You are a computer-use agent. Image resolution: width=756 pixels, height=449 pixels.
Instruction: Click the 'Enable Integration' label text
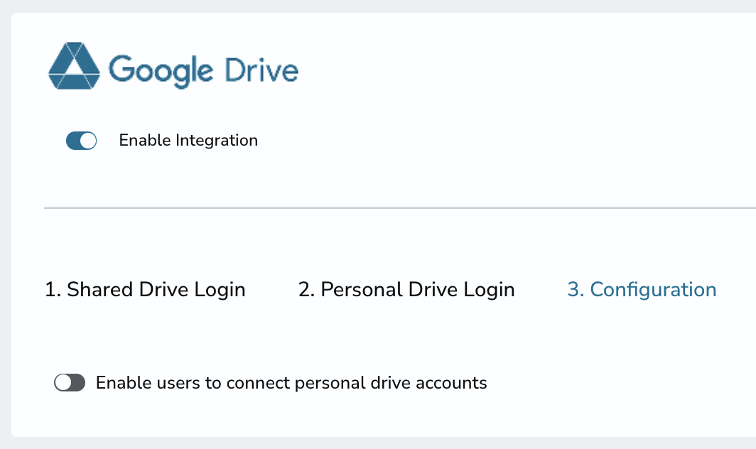click(x=188, y=141)
